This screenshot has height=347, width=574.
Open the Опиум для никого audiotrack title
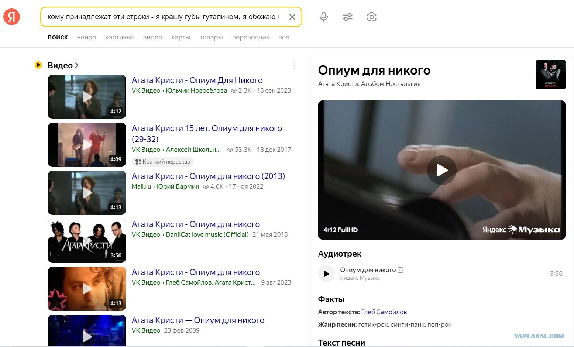368,270
